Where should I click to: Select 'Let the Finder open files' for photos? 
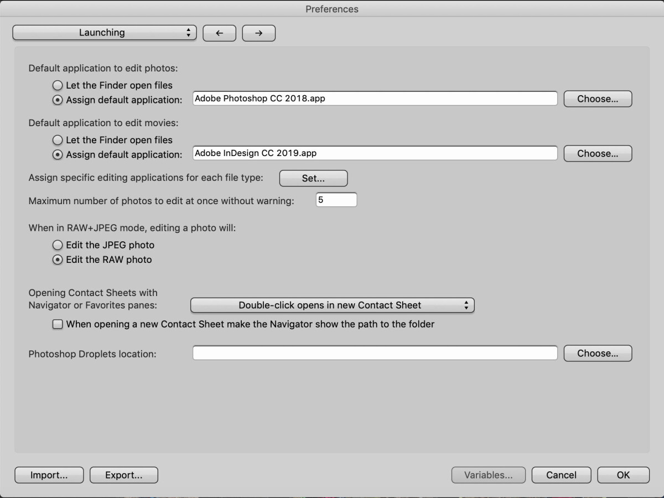coord(58,85)
